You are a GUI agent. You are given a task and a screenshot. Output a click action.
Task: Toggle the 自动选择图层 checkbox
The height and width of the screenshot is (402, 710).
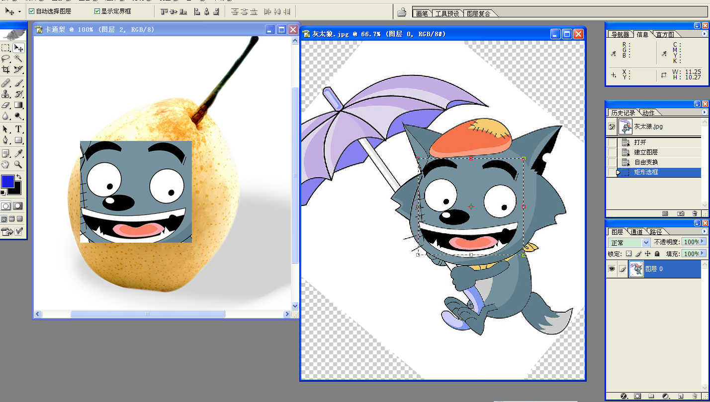point(32,11)
